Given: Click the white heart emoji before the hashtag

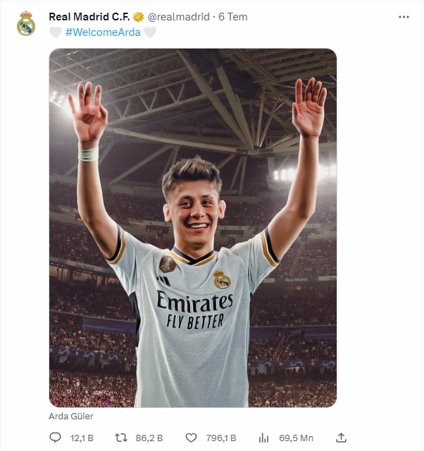Looking at the screenshot, I should pos(55,32).
